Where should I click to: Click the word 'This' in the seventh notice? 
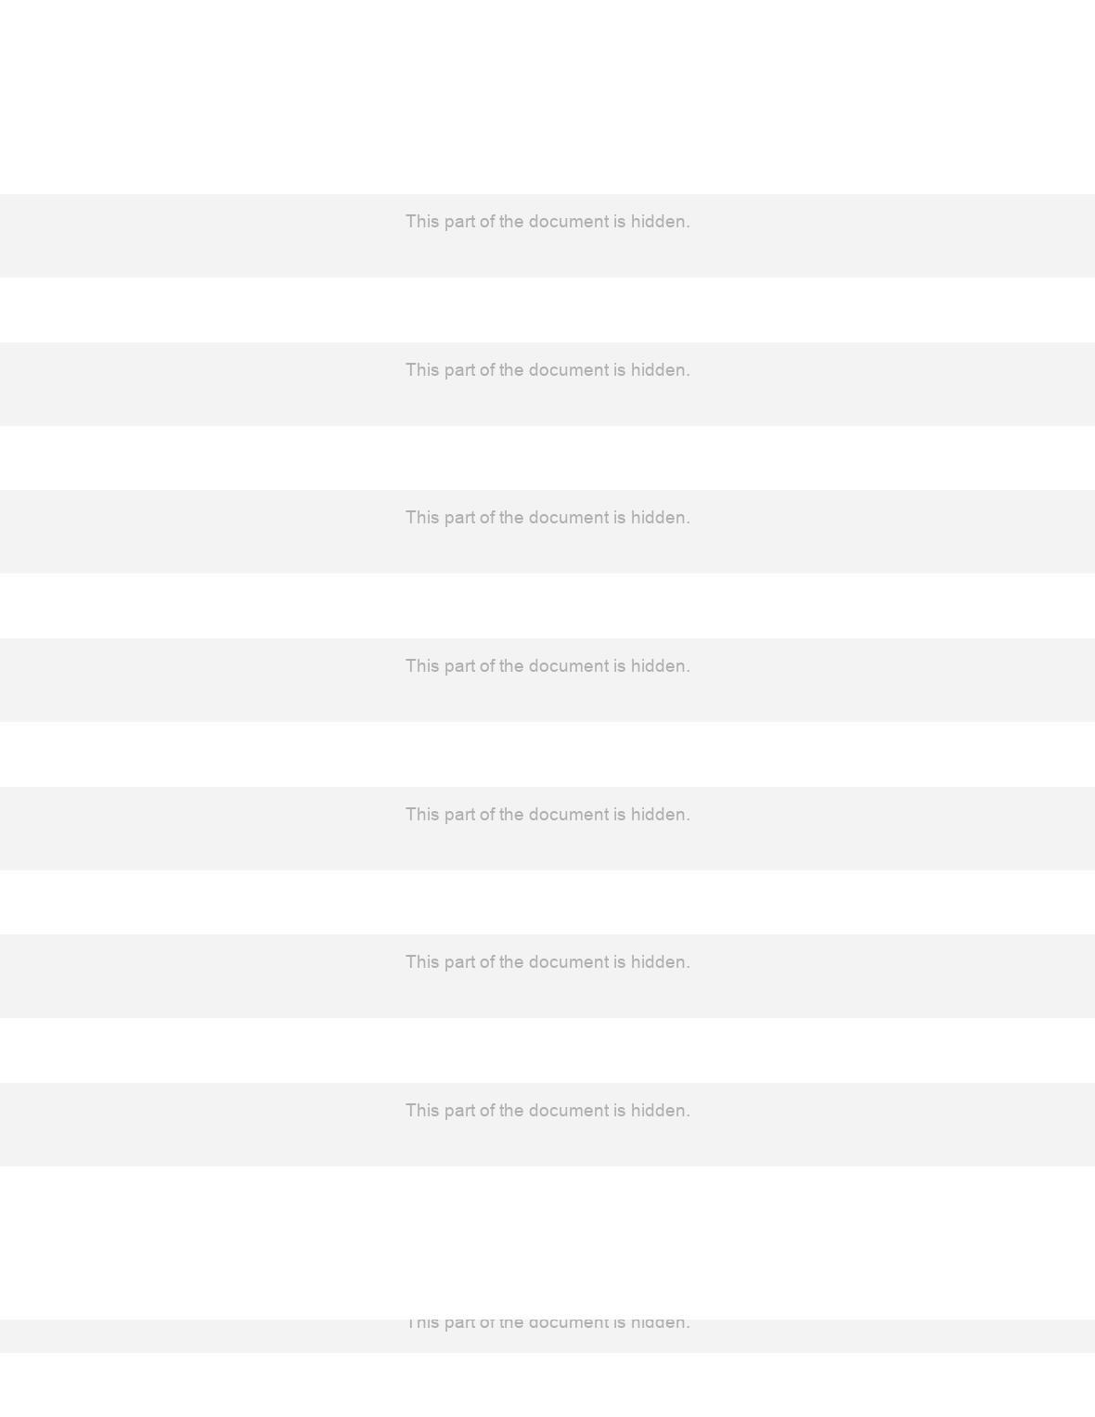point(422,1111)
